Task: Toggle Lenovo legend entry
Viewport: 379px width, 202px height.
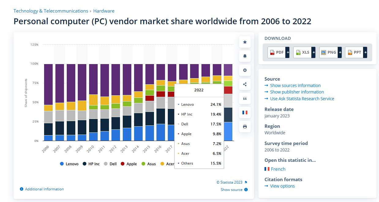Action: 69,164
